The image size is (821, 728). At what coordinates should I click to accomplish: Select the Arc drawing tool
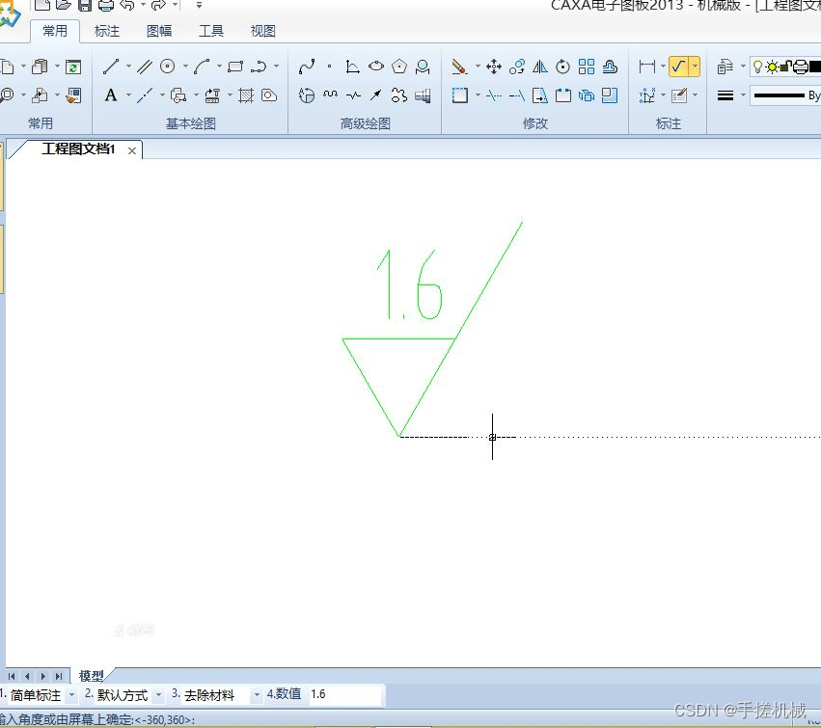pos(202,67)
